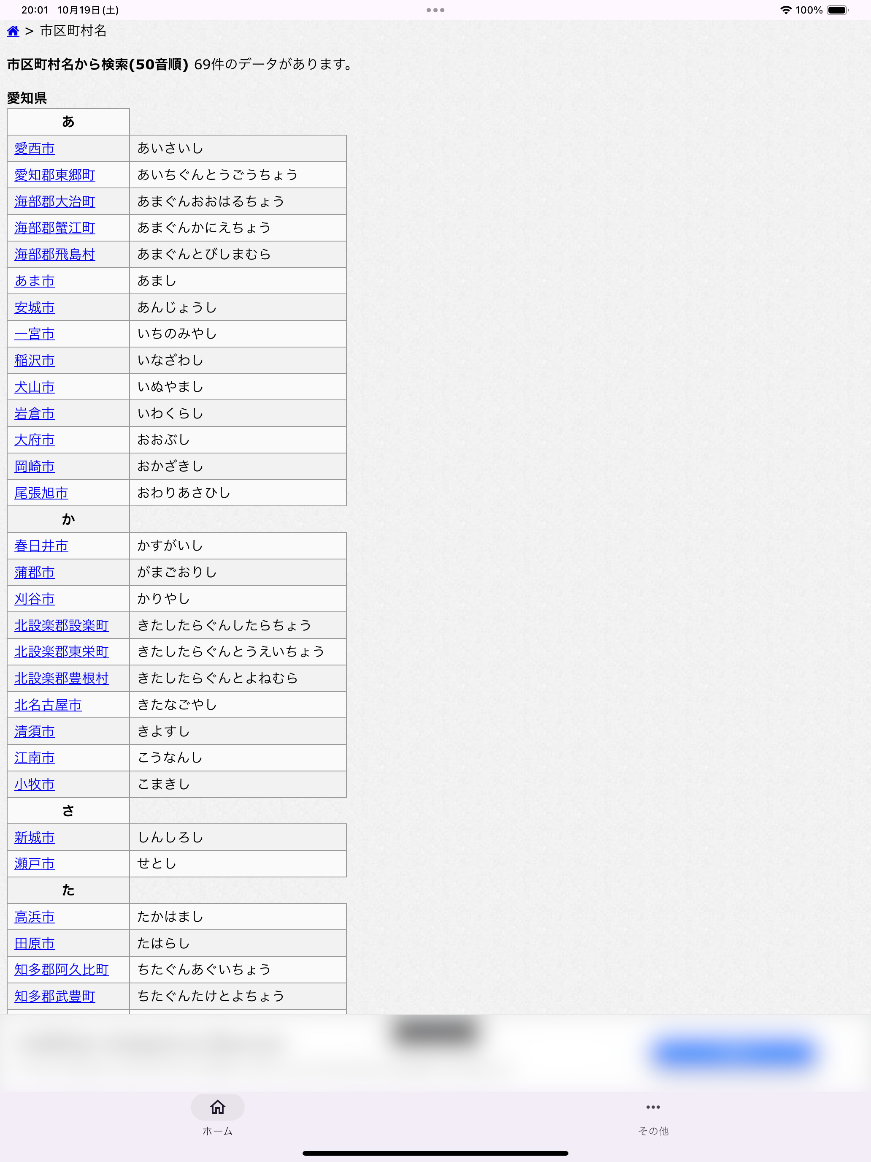This screenshot has height=1162, width=871.
Task: Tap the あ section header cell
Action: pos(68,122)
